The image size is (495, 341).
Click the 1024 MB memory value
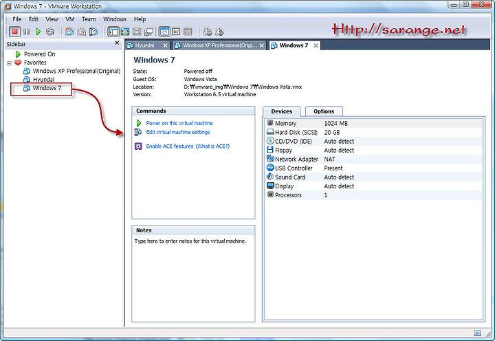tap(336, 124)
